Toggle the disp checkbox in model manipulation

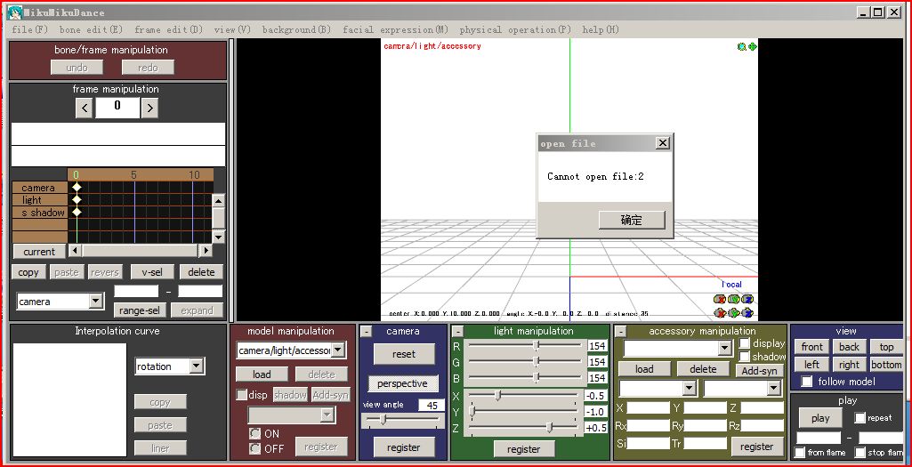click(241, 395)
